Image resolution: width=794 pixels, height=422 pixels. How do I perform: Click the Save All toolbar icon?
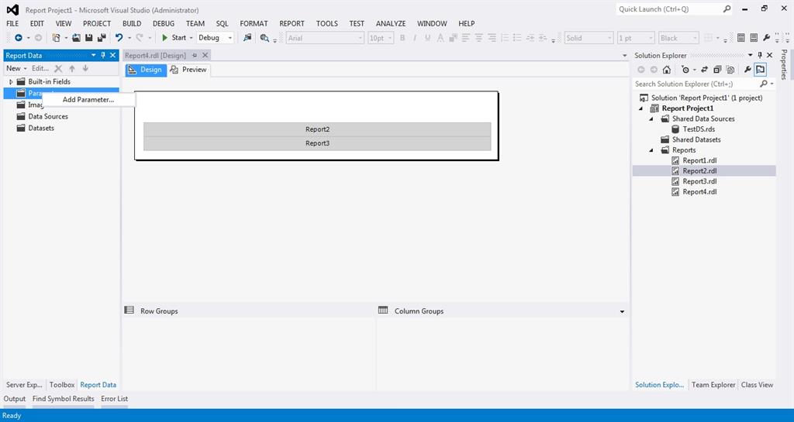click(x=102, y=38)
